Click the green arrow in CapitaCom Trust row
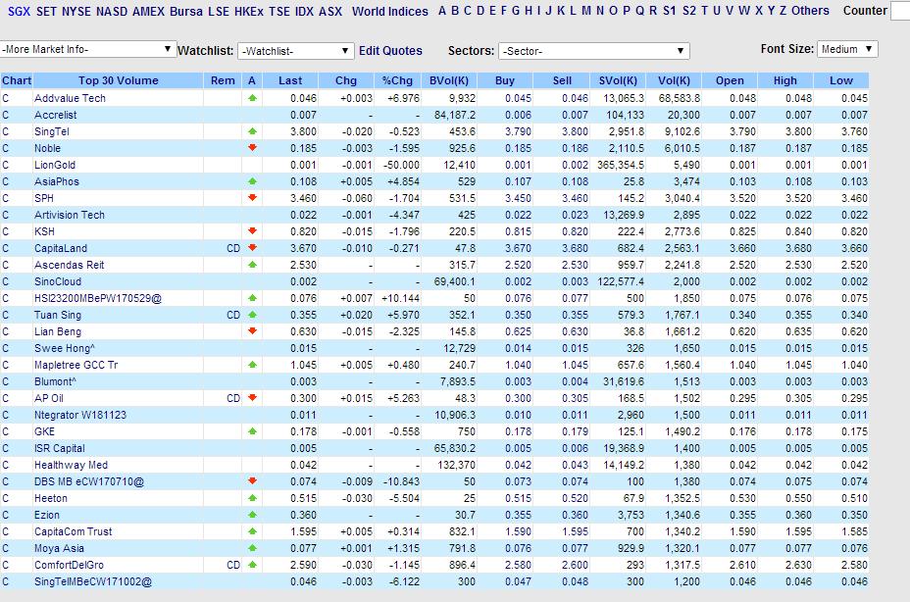 tap(252, 531)
